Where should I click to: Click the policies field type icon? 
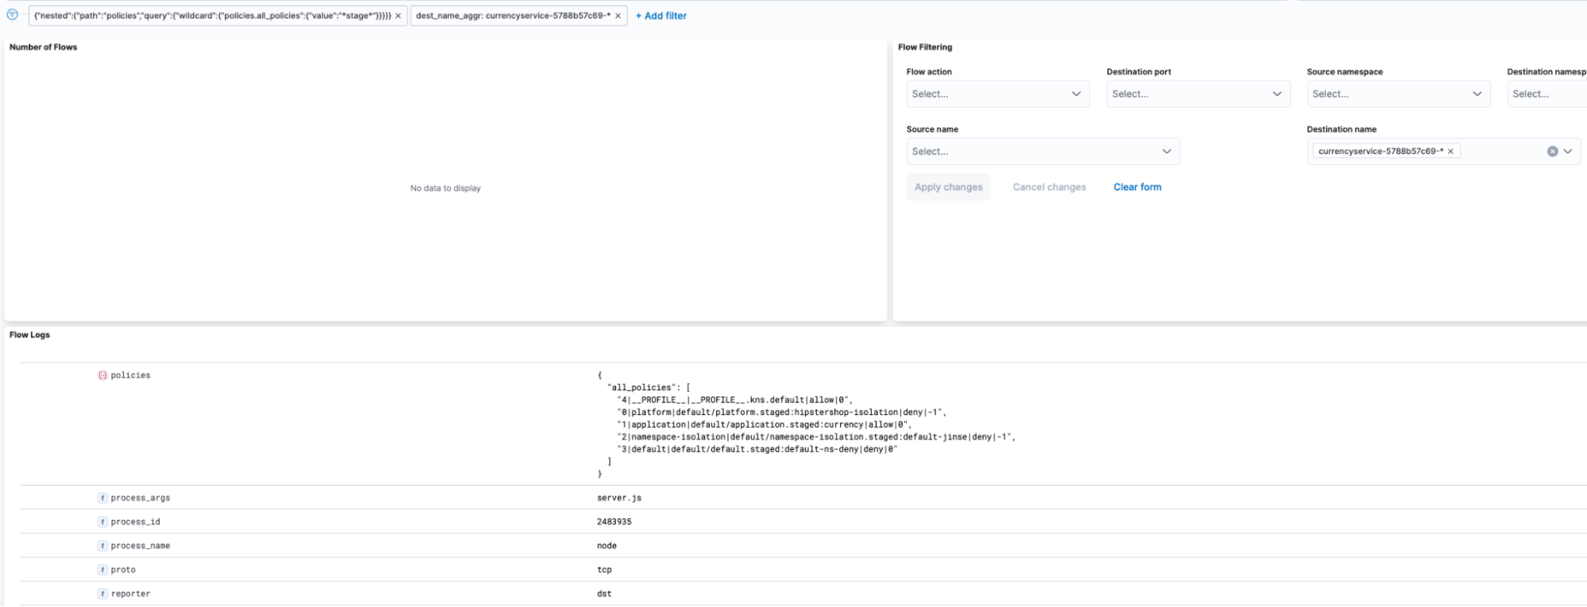(102, 375)
